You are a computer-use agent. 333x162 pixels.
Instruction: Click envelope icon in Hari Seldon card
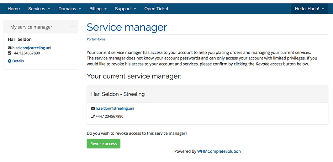(93, 108)
